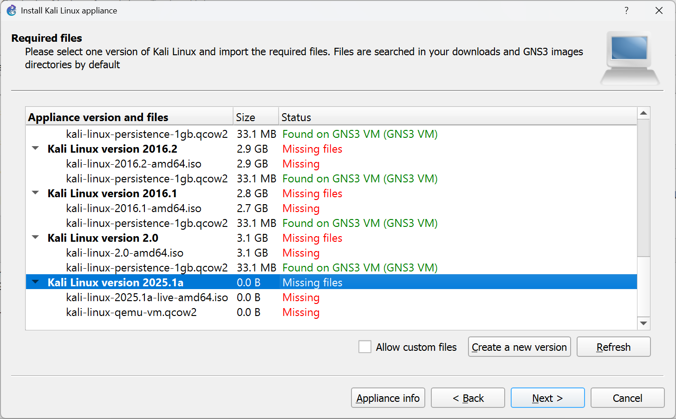The image size is (676, 419).
Task: Click Create a new version button
Action: point(519,347)
